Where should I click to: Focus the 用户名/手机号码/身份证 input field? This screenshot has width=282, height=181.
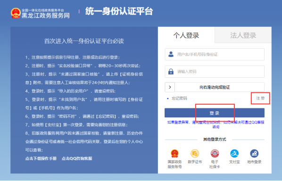pyautogui.click(x=215, y=54)
